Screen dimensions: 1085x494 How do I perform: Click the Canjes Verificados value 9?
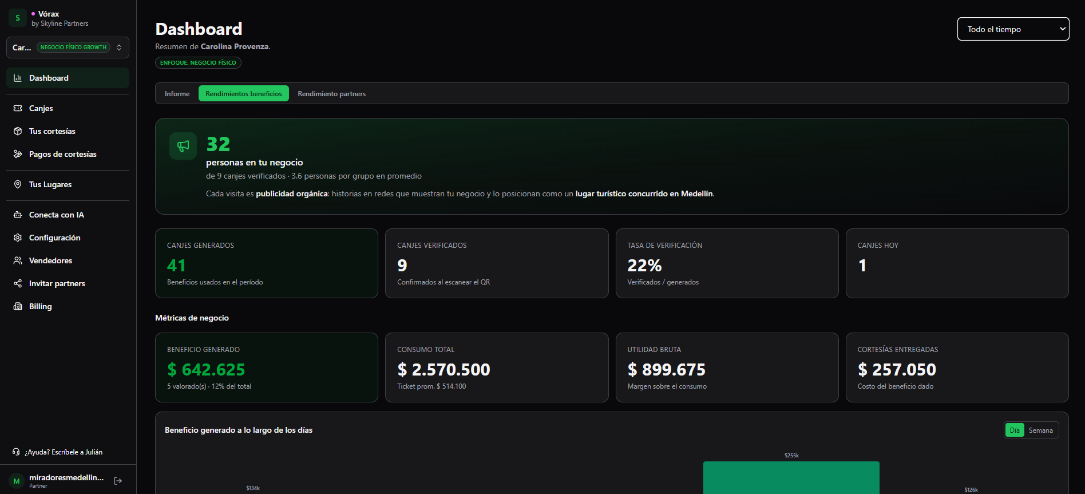(402, 266)
